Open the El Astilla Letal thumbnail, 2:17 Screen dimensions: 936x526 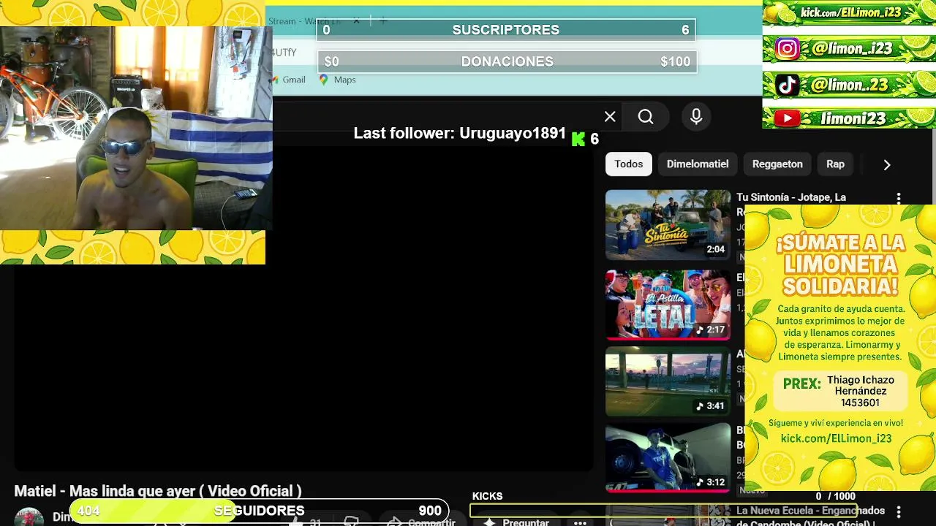coord(668,305)
